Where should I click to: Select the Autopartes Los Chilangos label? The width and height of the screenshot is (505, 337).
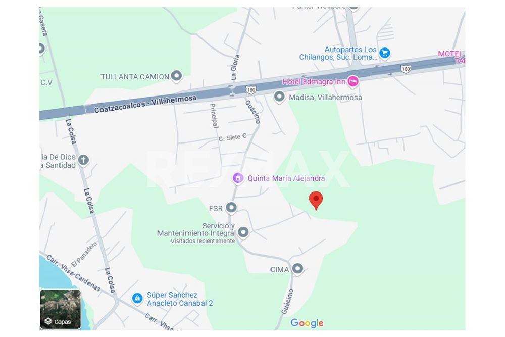[x=338, y=54]
